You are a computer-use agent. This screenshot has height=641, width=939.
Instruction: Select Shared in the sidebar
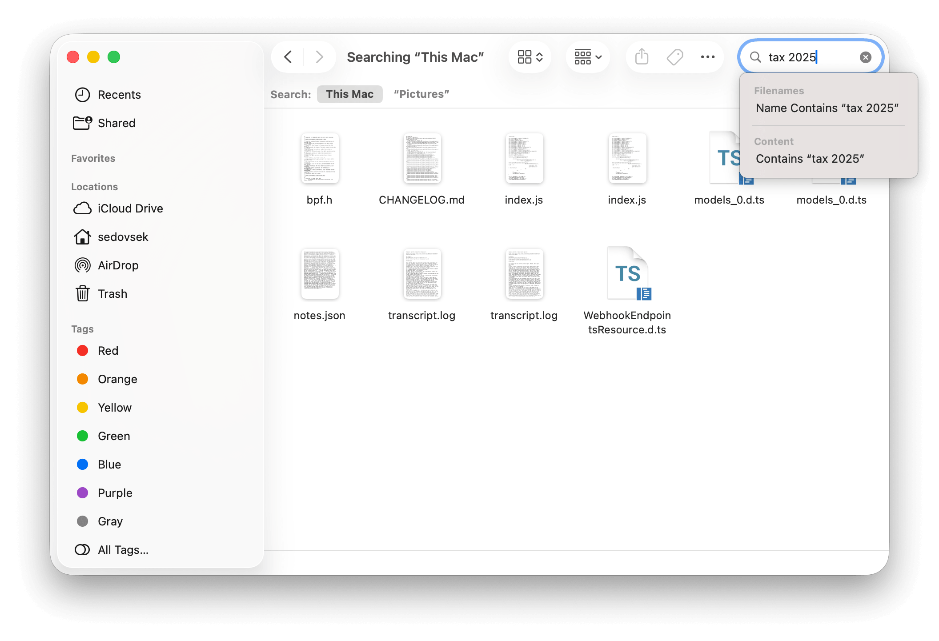[116, 123]
